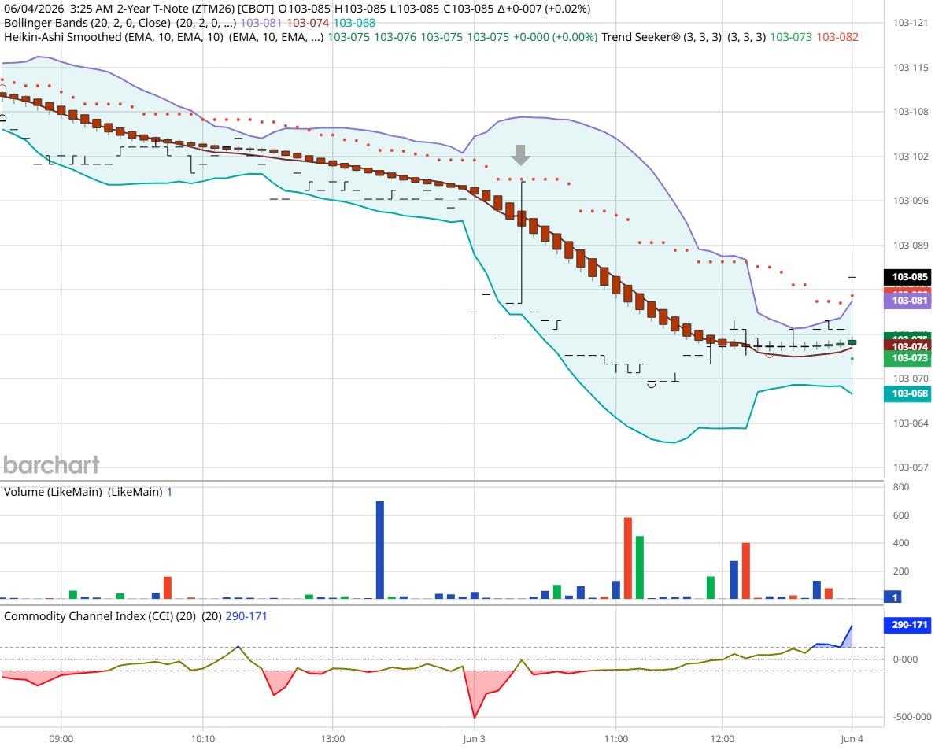Click the red 103-082 Trend Seeker legend value
The height and width of the screenshot is (750, 935).
837,37
